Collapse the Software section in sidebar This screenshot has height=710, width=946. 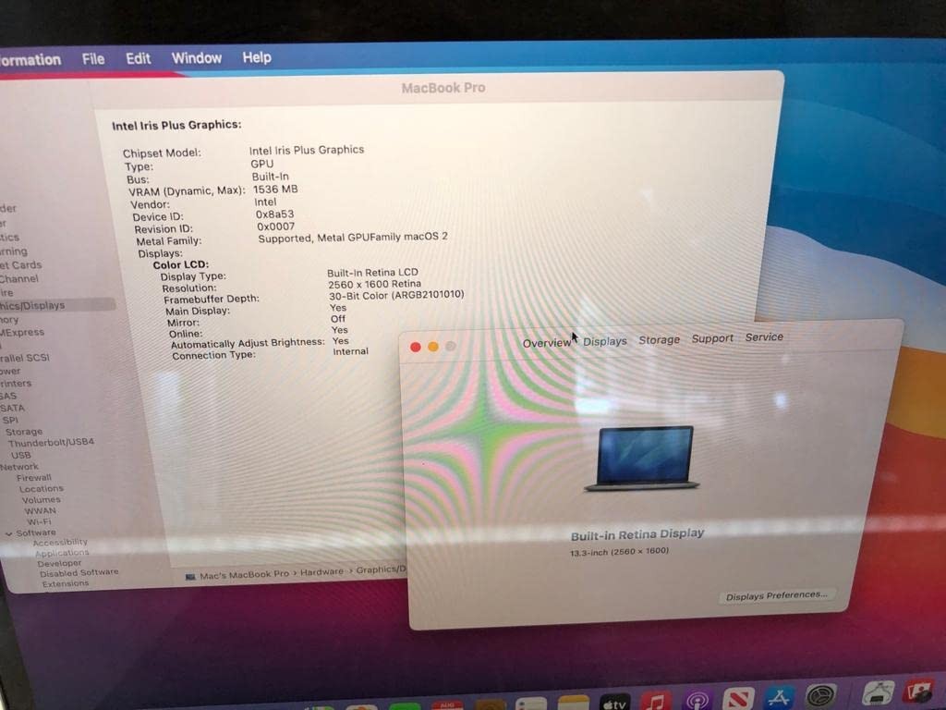click(9, 533)
